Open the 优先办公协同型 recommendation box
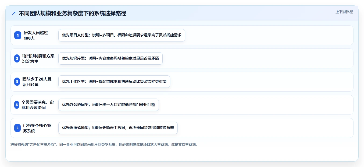The width and height of the screenshot is (364, 167). click(x=109, y=105)
